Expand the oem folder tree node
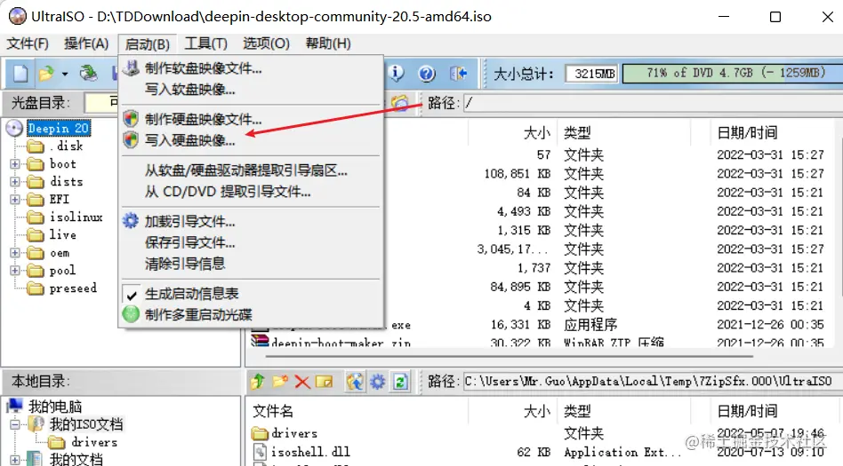 tap(15, 252)
